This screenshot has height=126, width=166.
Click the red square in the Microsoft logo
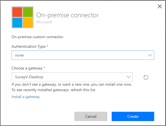[17, 12]
